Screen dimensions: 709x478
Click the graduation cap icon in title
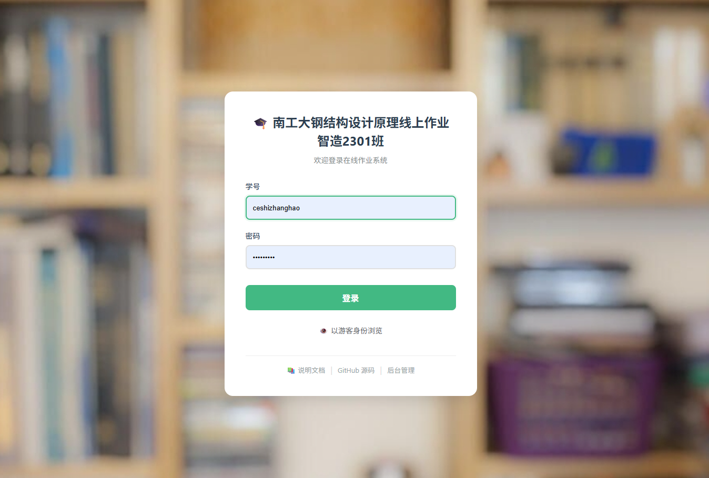[260, 123]
